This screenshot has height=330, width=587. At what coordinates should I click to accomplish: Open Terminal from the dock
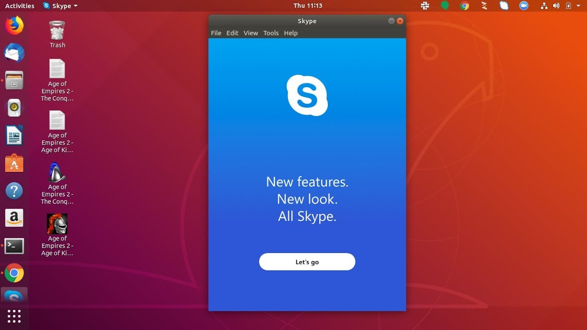(x=14, y=246)
